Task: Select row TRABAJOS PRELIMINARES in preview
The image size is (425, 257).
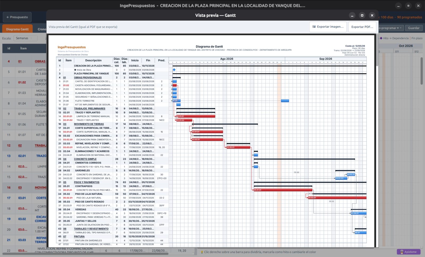Action: [112, 109]
